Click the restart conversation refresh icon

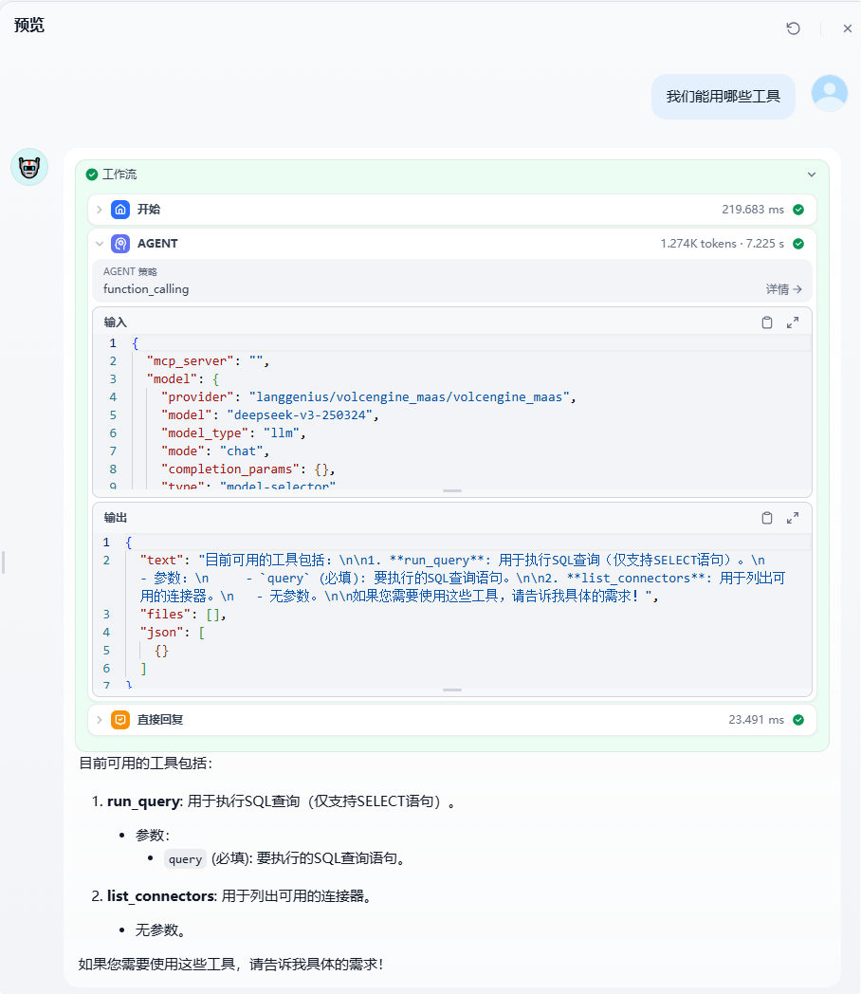pos(794,28)
